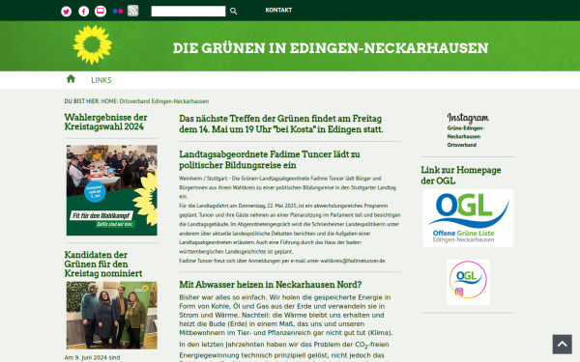Open the LINKS menu item

(101, 80)
